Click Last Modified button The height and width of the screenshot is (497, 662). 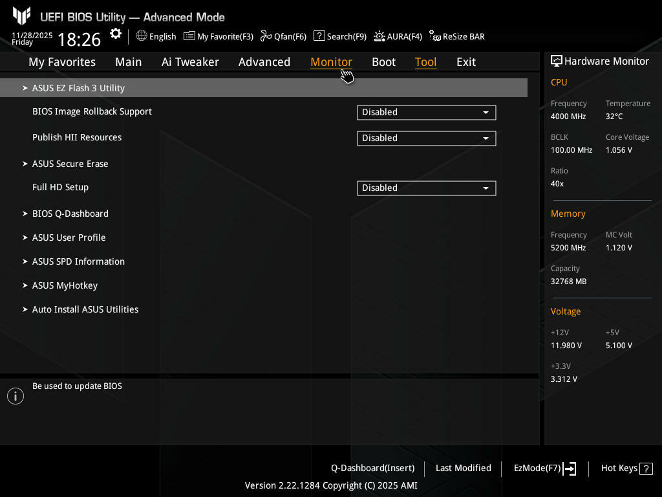[463, 468]
